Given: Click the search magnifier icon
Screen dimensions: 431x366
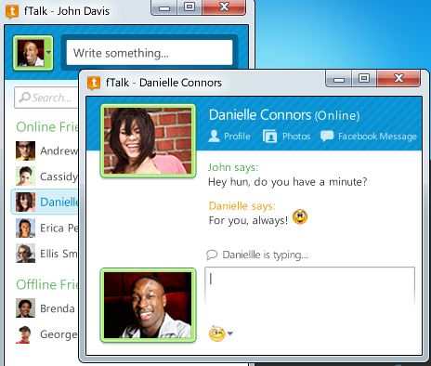Looking at the screenshot, I should tap(24, 98).
